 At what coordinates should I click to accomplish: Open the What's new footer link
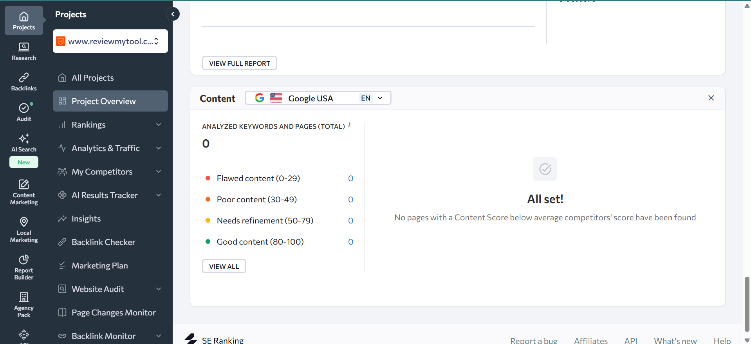pyautogui.click(x=675, y=340)
